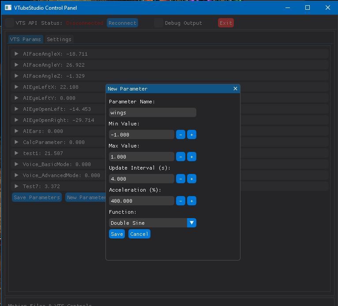Viewport: 338px width, 306px height.
Task: Toggle the Debug Output checkbox
Action: pos(158,23)
